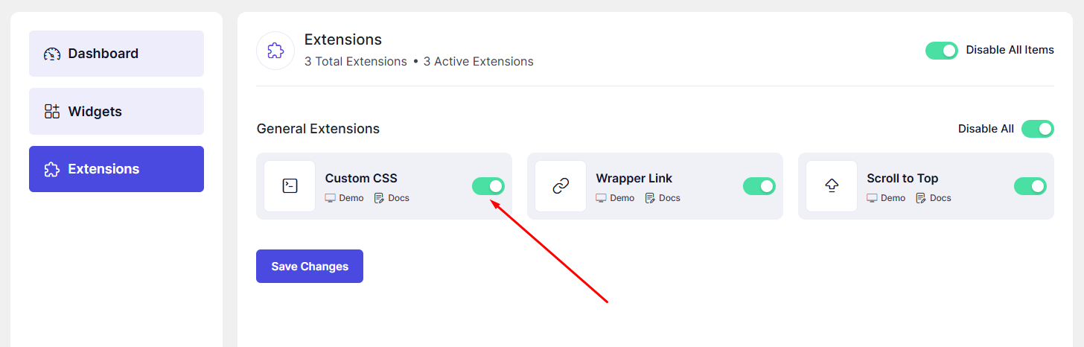Click the puzzle icon in Extensions sidebar tab
Image resolution: width=1084 pixels, height=347 pixels.
coord(52,169)
